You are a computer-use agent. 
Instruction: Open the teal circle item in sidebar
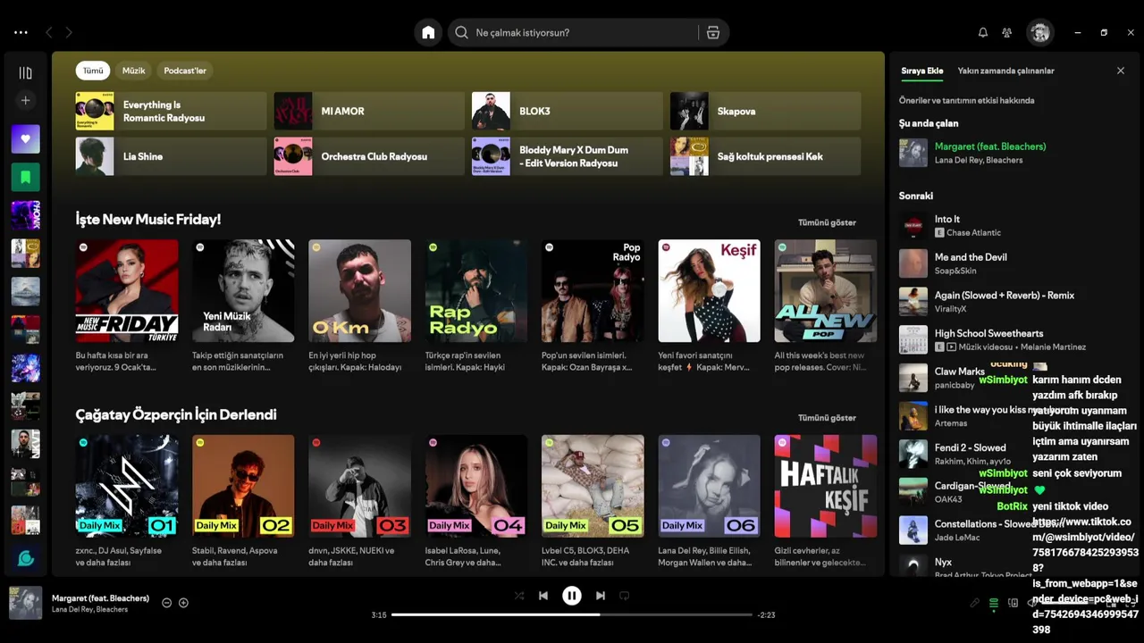[25, 558]
